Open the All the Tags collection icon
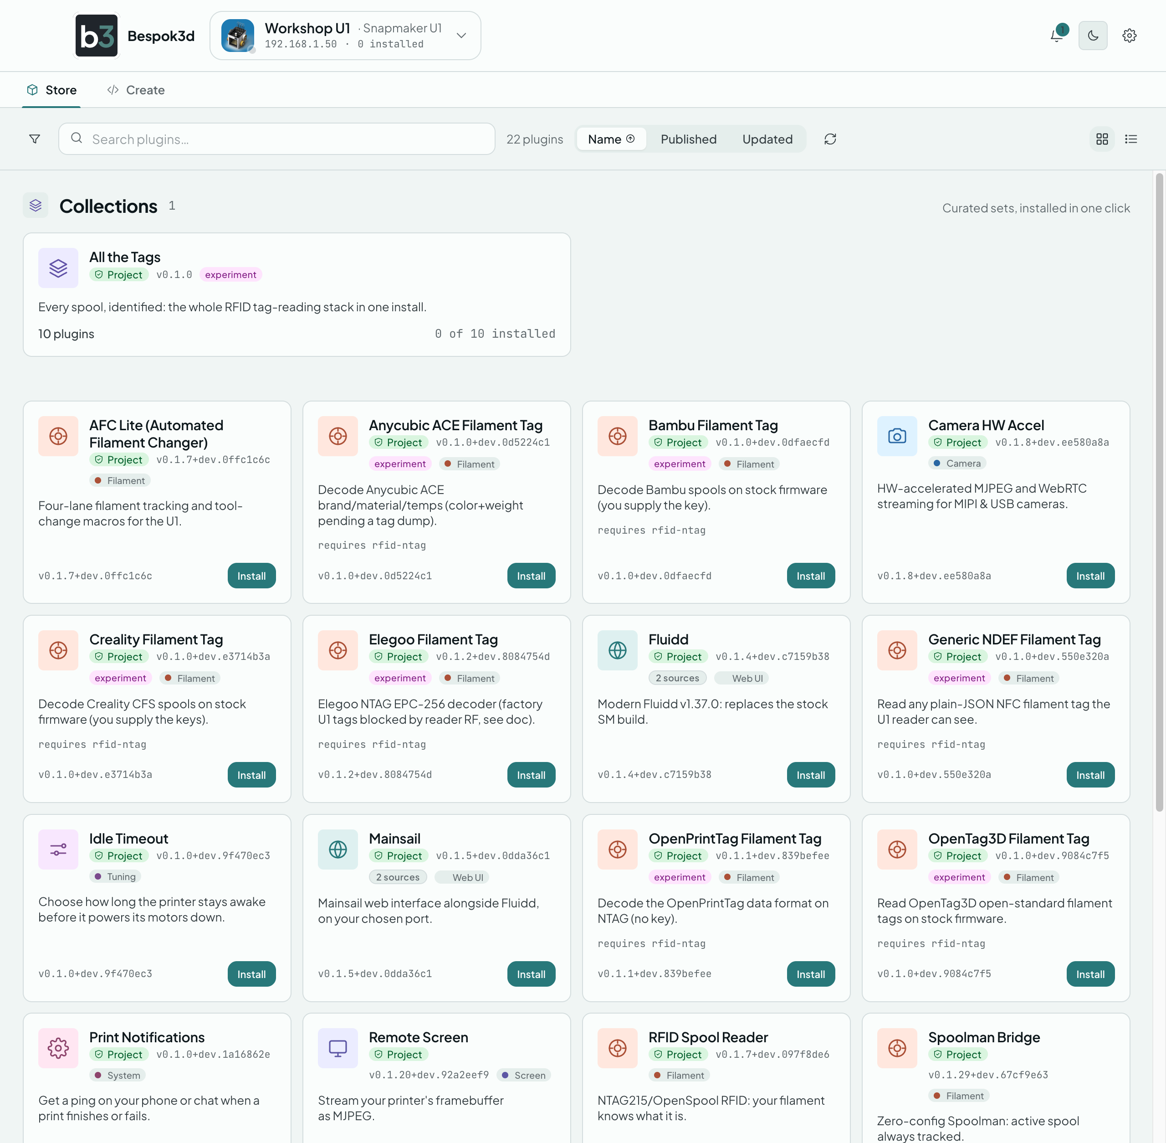This screenshot has height=1143, width=1166. click(x=58, y=268)
